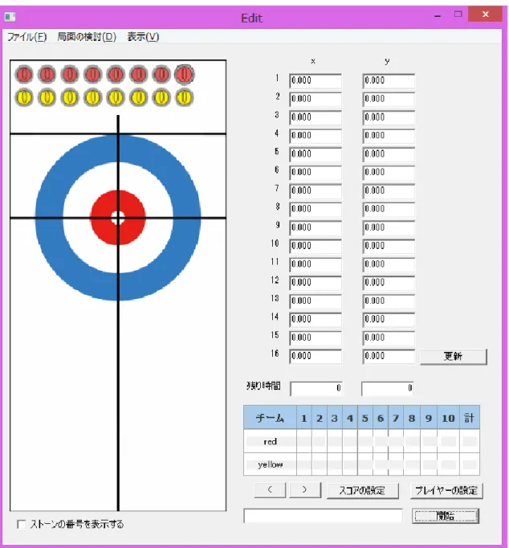This screenshot has height=548, width=509.
Task: Focus the y field for stone 7
Action: [x=389, y=190]
